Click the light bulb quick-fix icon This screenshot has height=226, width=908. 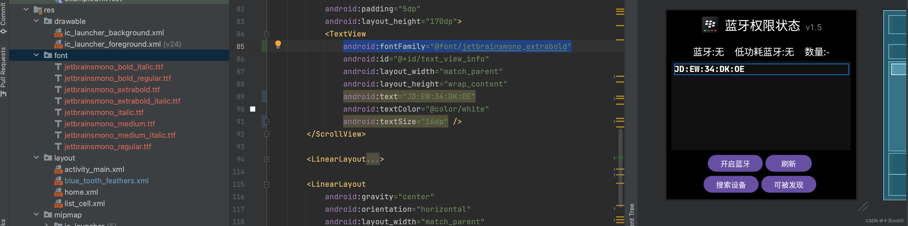[x=278, y=44]
